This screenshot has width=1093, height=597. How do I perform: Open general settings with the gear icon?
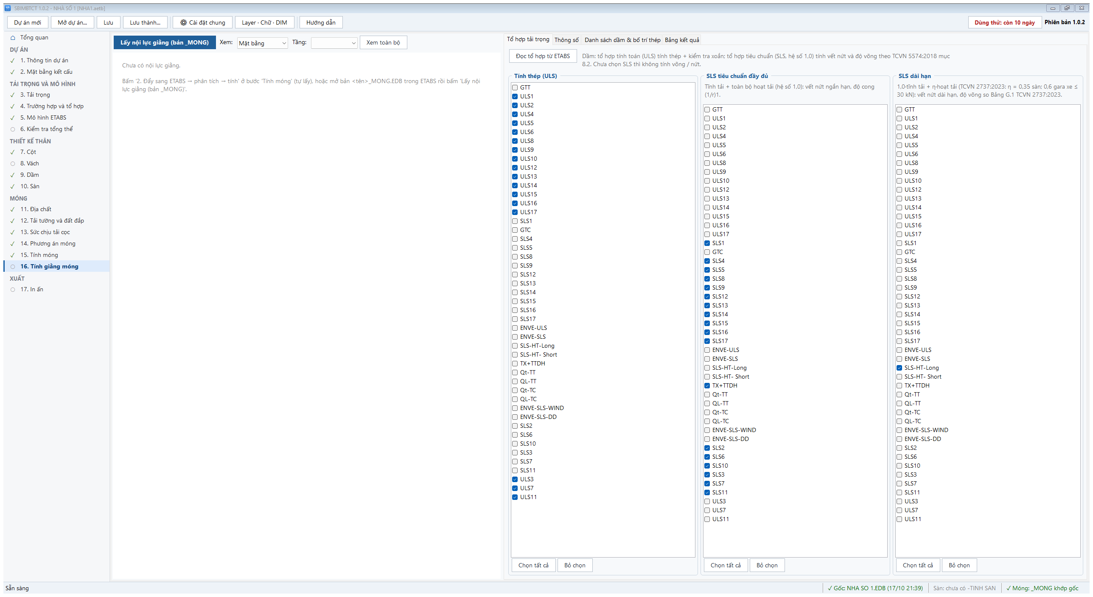202,22
